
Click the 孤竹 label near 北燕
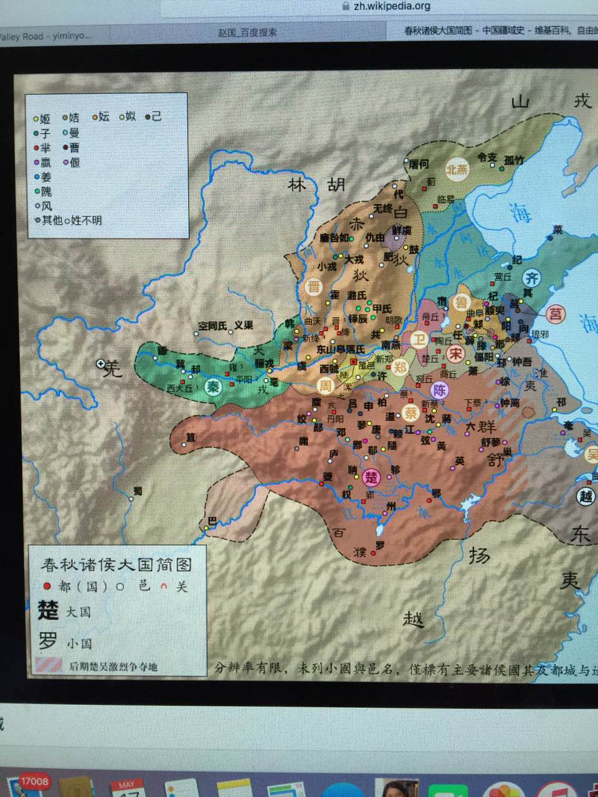[514, 159]
